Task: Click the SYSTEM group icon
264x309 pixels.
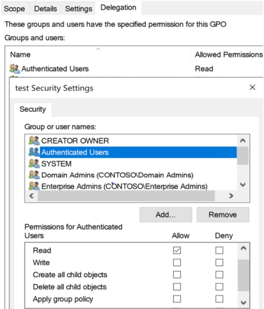Action: pyautogui.click(x=34, y=163)
